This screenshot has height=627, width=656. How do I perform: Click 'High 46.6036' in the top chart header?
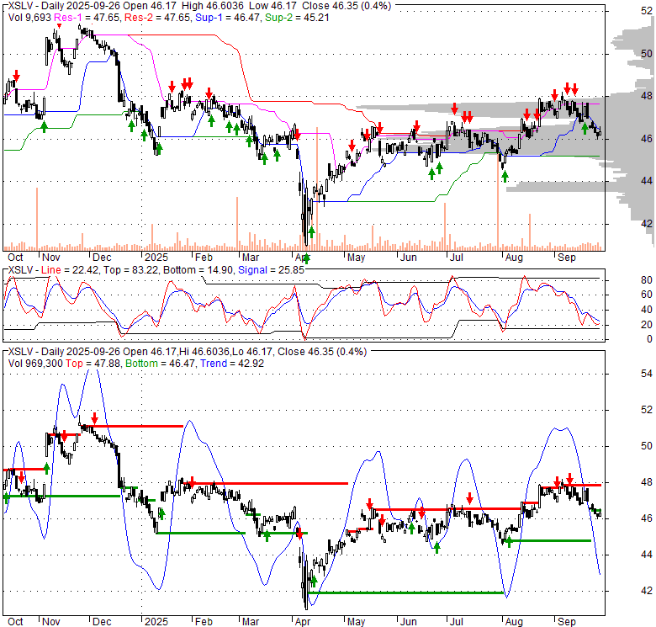point(214,6)
